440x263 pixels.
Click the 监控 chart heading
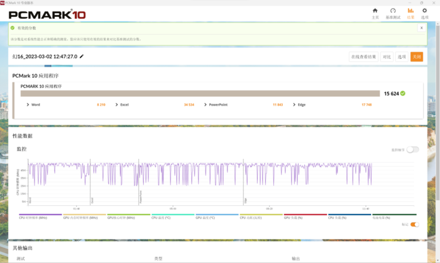pyautogui.click(x=21, y=149)
